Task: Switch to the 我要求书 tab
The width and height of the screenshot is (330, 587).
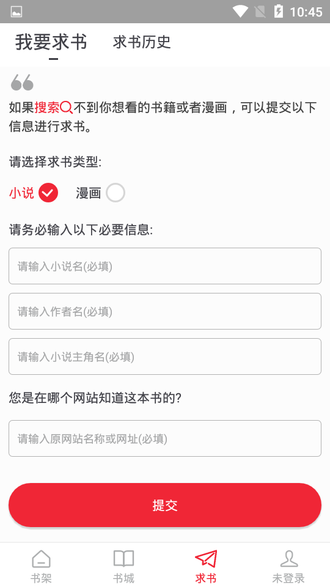Action: click(51, 42)
